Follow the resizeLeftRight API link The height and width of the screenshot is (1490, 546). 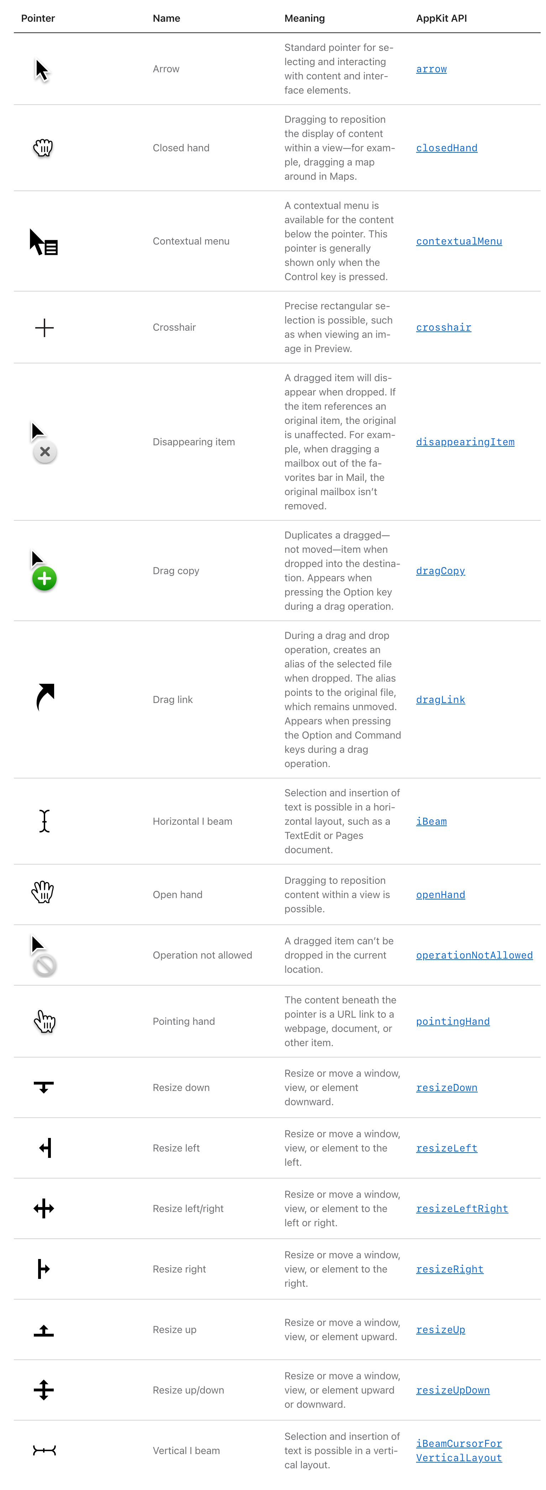pyautogui.click(x=462, y=1208)
